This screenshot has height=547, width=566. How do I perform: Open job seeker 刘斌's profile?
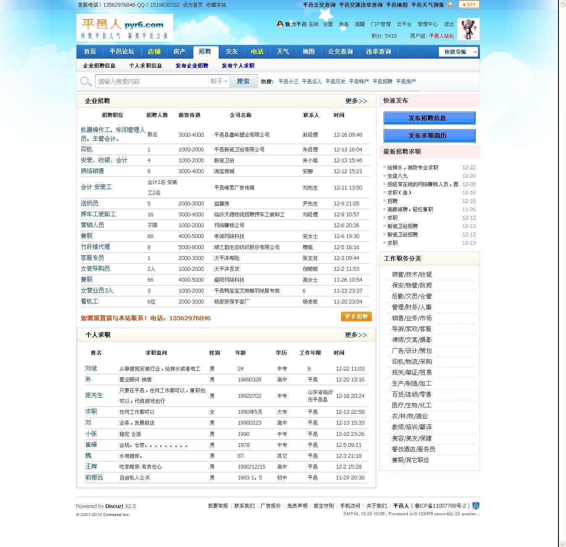pyautogui.click(x=91, y=368)
